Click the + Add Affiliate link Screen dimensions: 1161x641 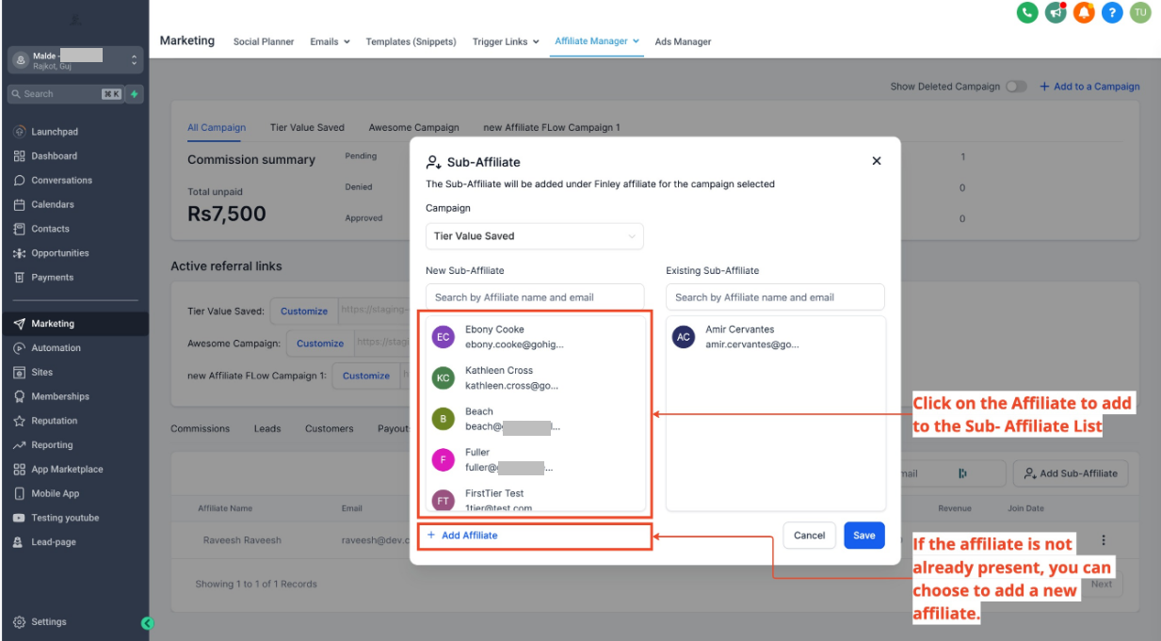(462, 536)
